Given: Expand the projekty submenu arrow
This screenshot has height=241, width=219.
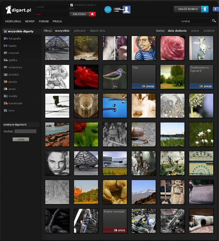Looking at the screenshot, I should coord(38,75).
